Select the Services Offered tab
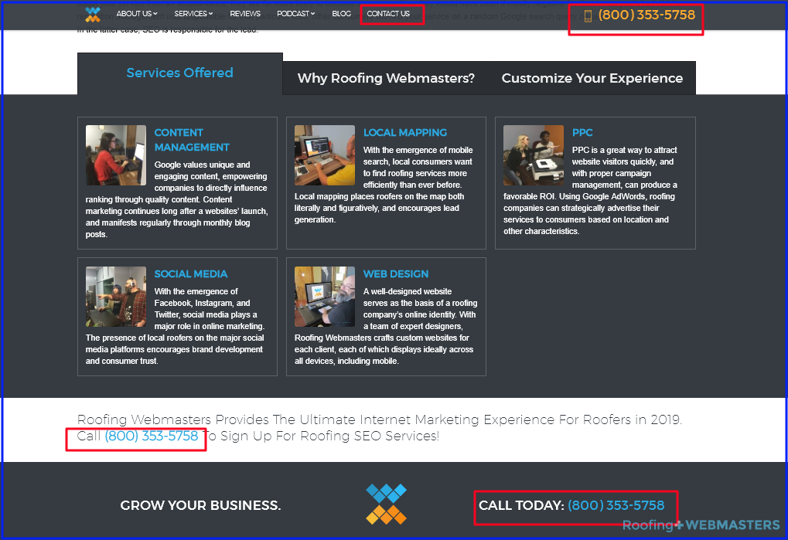 click(180, 73)
